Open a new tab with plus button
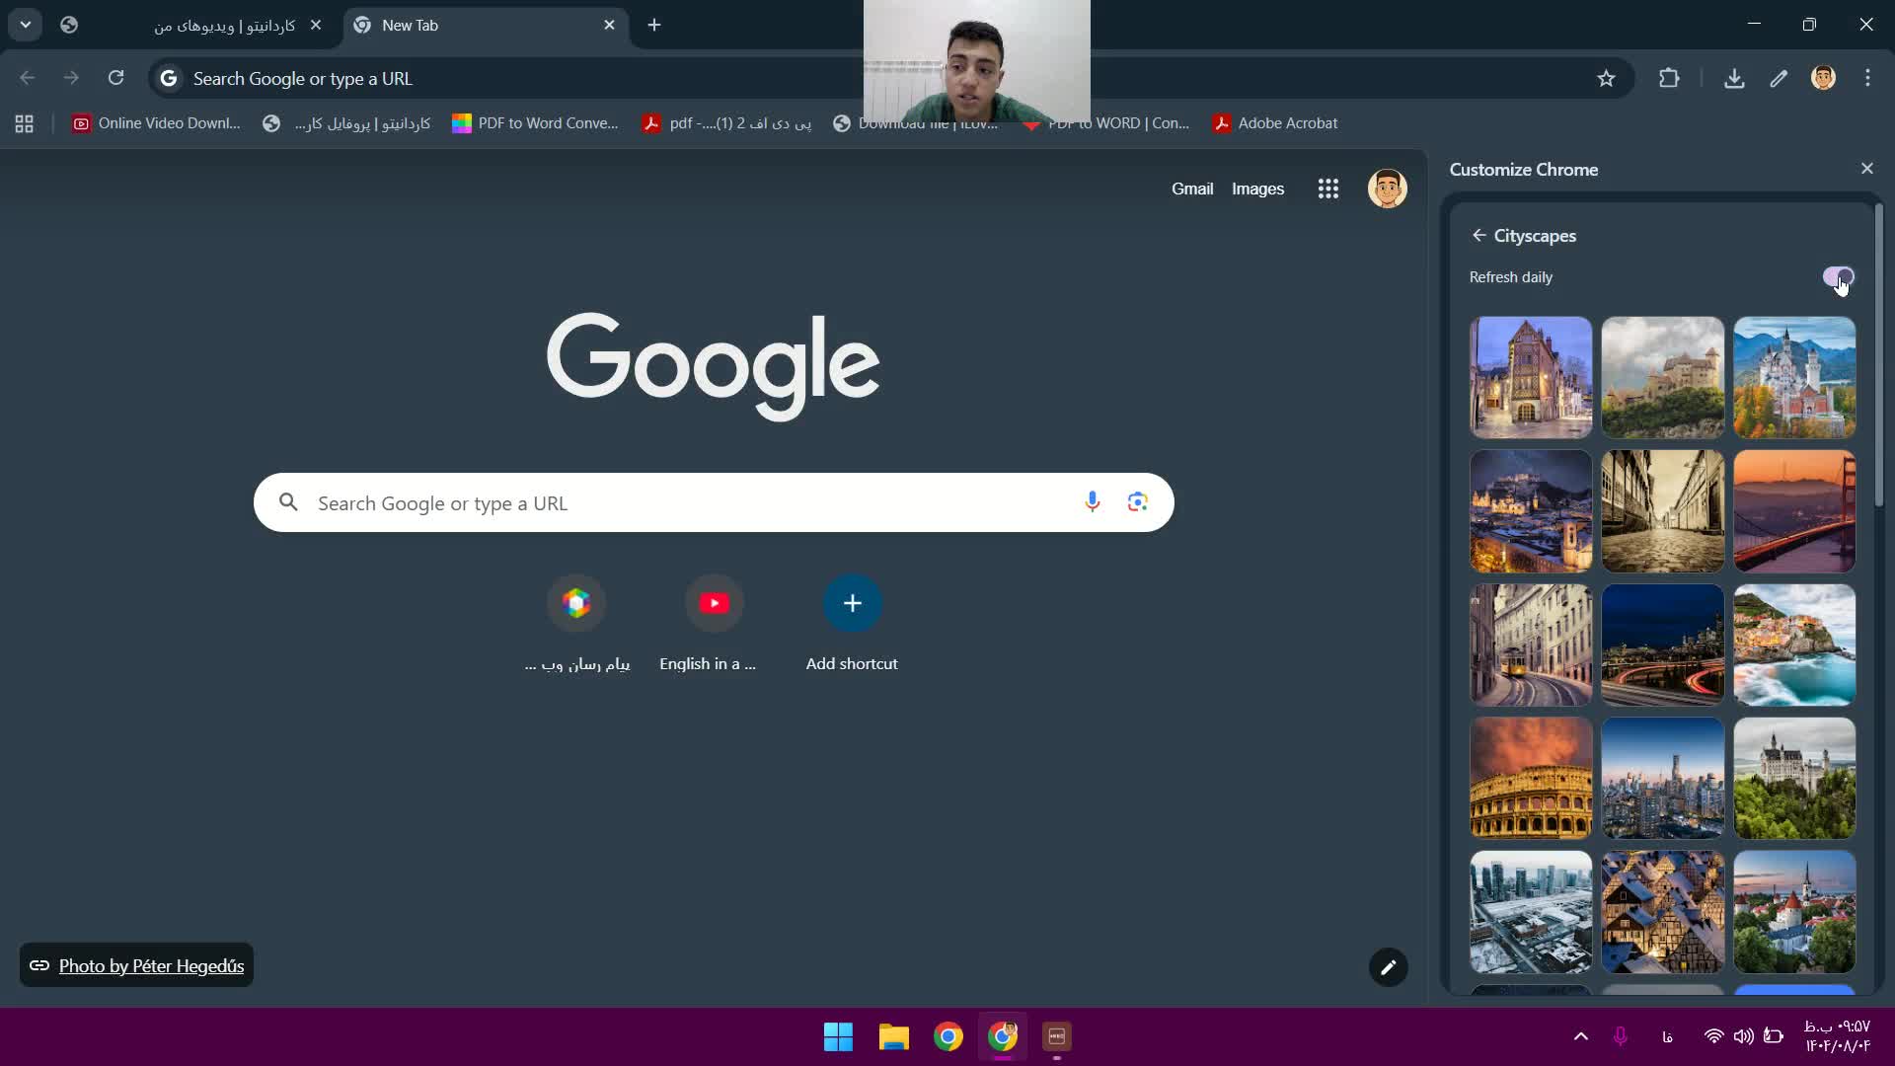 [x=654, y=26]
